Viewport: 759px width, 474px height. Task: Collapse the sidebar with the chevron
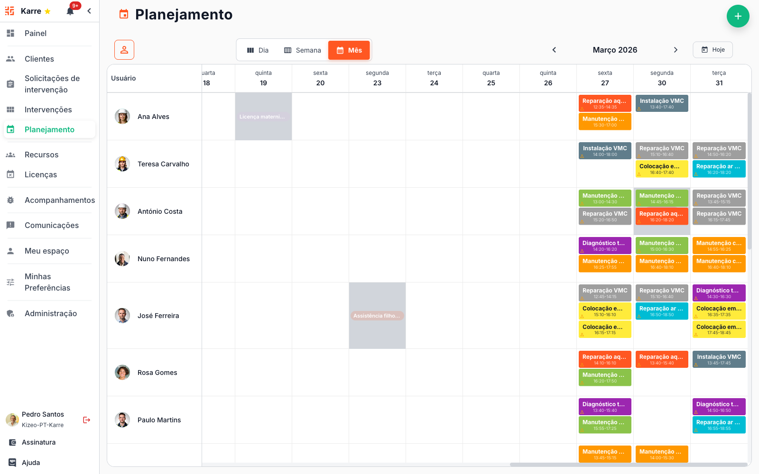(x=89, y=11)
